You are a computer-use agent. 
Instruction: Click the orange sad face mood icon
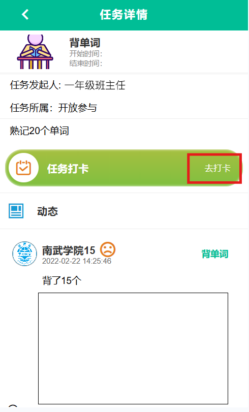tap(108, 249)
